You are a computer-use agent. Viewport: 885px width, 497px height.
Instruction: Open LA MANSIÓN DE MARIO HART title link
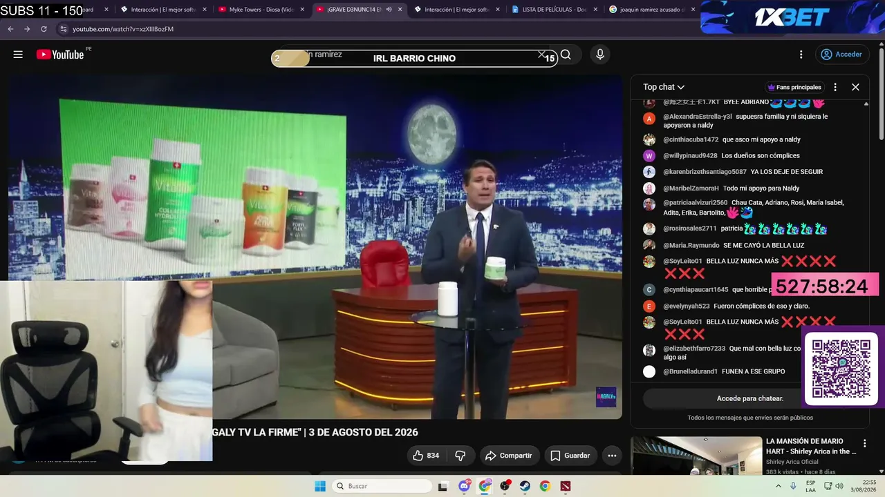(810, 446)
